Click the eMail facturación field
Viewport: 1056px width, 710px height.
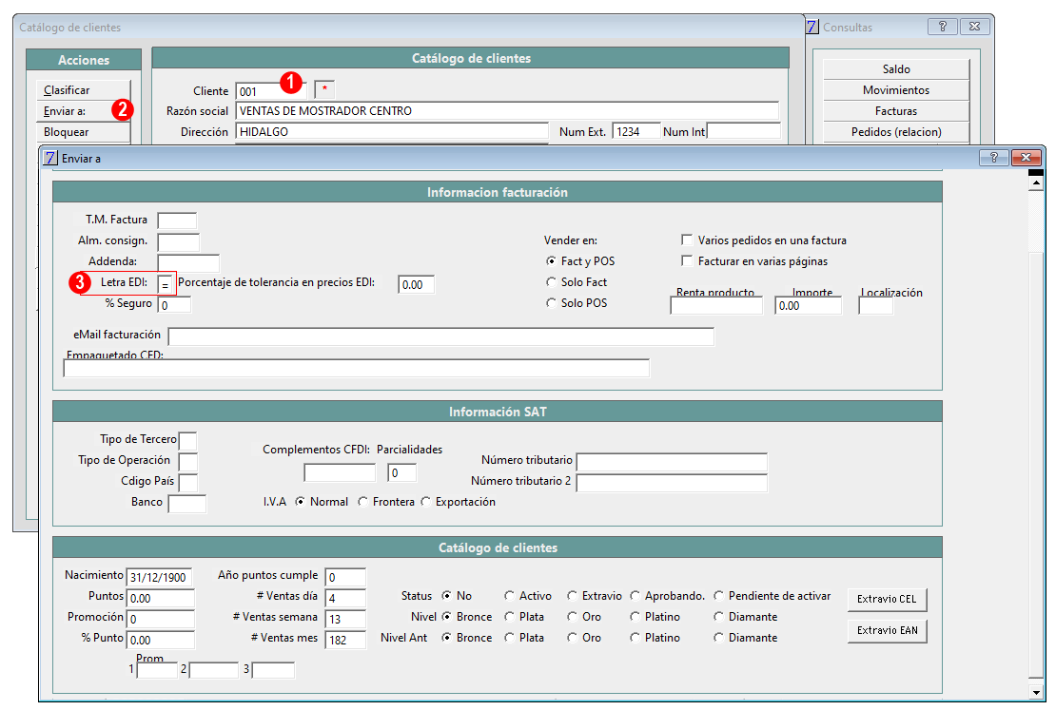point(441,336)
